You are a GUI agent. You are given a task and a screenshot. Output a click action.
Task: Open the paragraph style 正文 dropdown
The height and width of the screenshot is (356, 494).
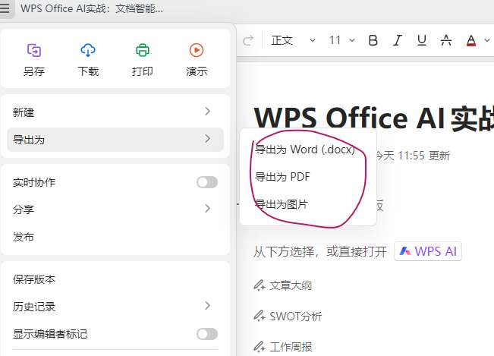click(293, 40)
